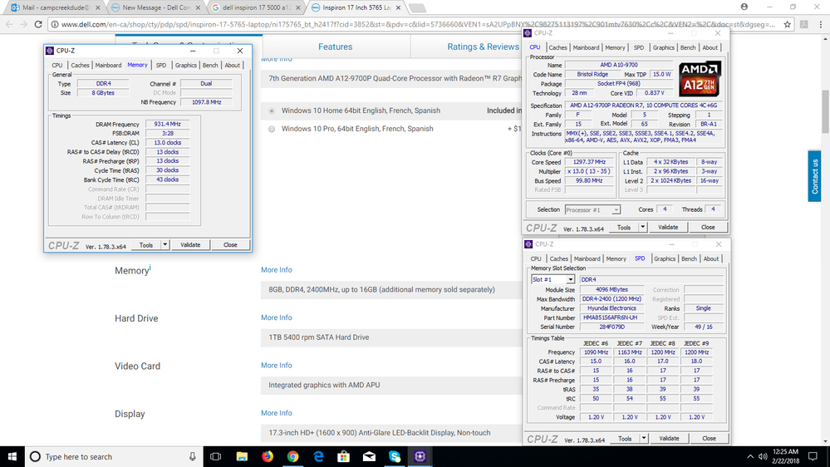Click the Chrome address bar URL
The width and height of the screenshot is (830, 467).
click(x=418, y=24)
